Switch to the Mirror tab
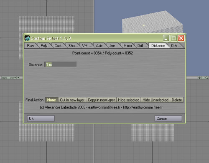Viewport: 209px width, 163px height. (127, 46)
